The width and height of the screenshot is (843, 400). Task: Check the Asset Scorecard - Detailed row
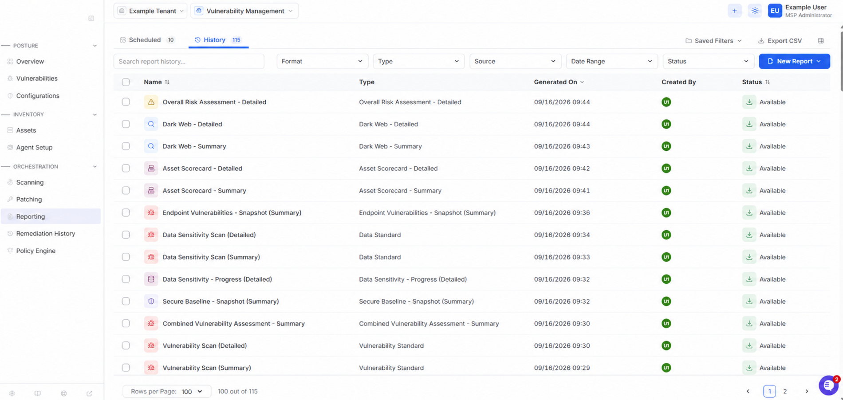(x=126, y=169)
